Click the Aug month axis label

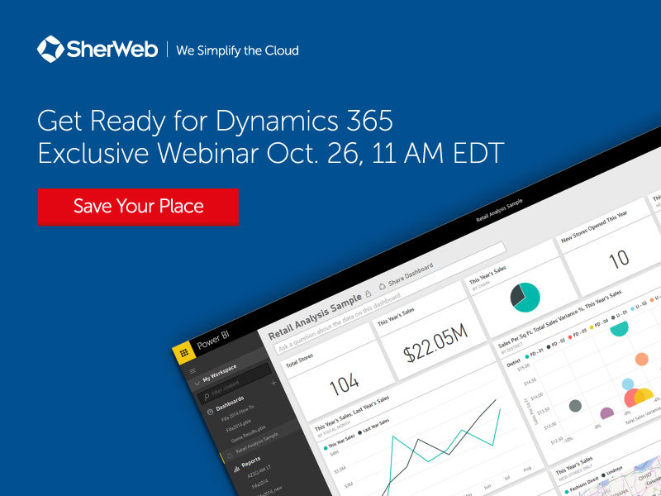pos(526,469)
